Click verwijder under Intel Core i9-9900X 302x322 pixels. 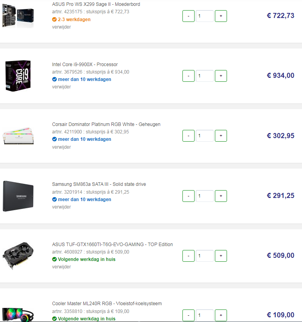61,87
